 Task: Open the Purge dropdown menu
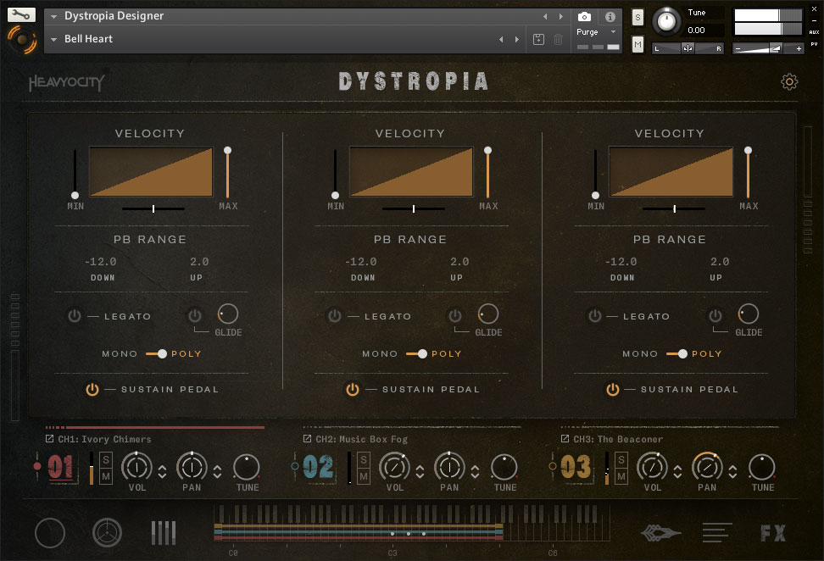point(597,32)
